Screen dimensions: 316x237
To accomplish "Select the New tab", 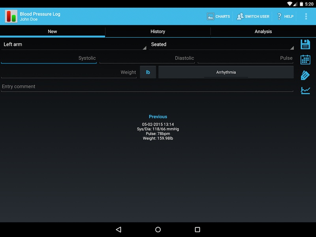I will pos(53,32).
